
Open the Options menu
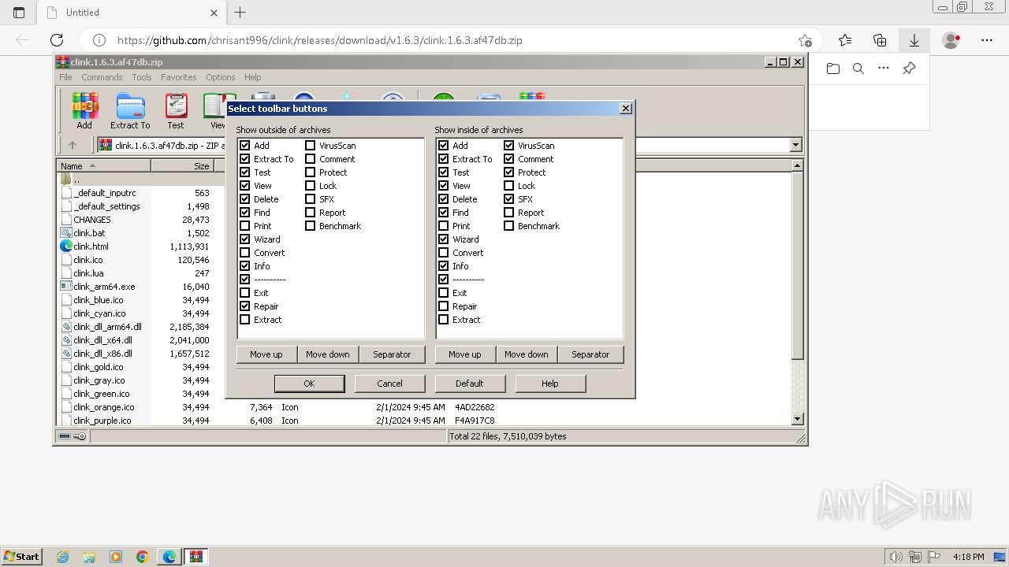[x=221, y=77]
